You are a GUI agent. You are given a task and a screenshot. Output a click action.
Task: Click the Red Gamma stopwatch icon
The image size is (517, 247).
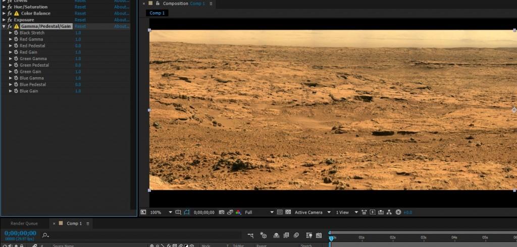coord(16,39)
